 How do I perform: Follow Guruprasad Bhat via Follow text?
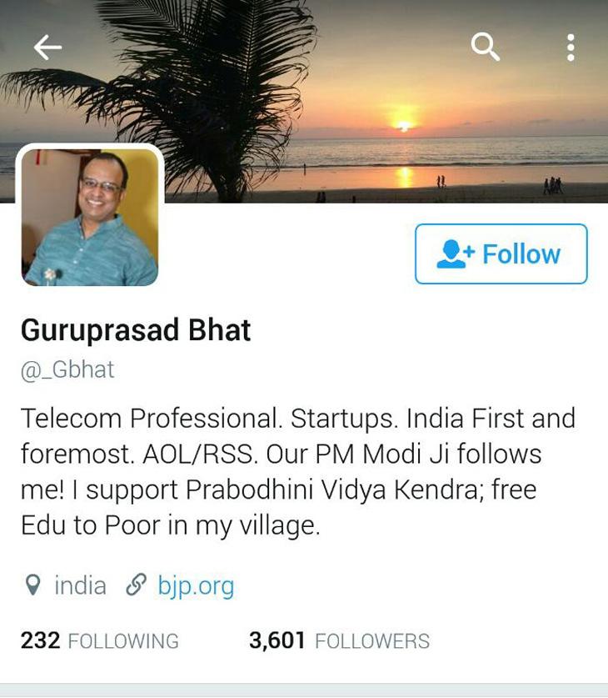(x=521, y=254)
